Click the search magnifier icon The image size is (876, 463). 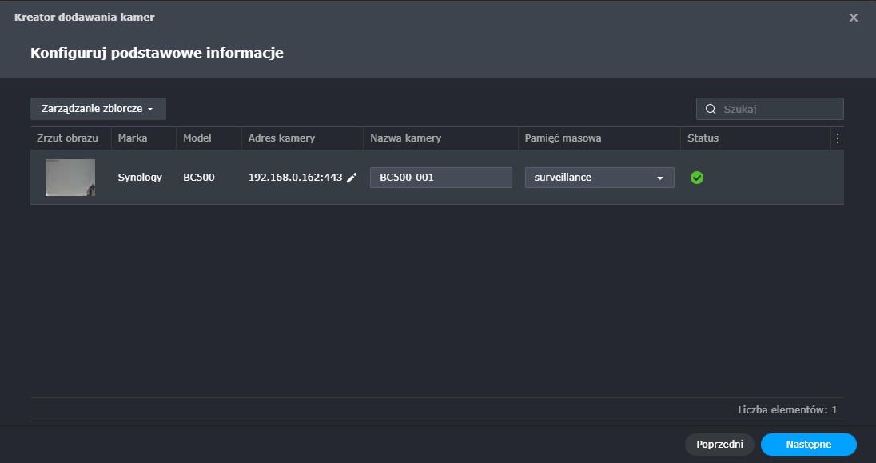tap(710, 109)
